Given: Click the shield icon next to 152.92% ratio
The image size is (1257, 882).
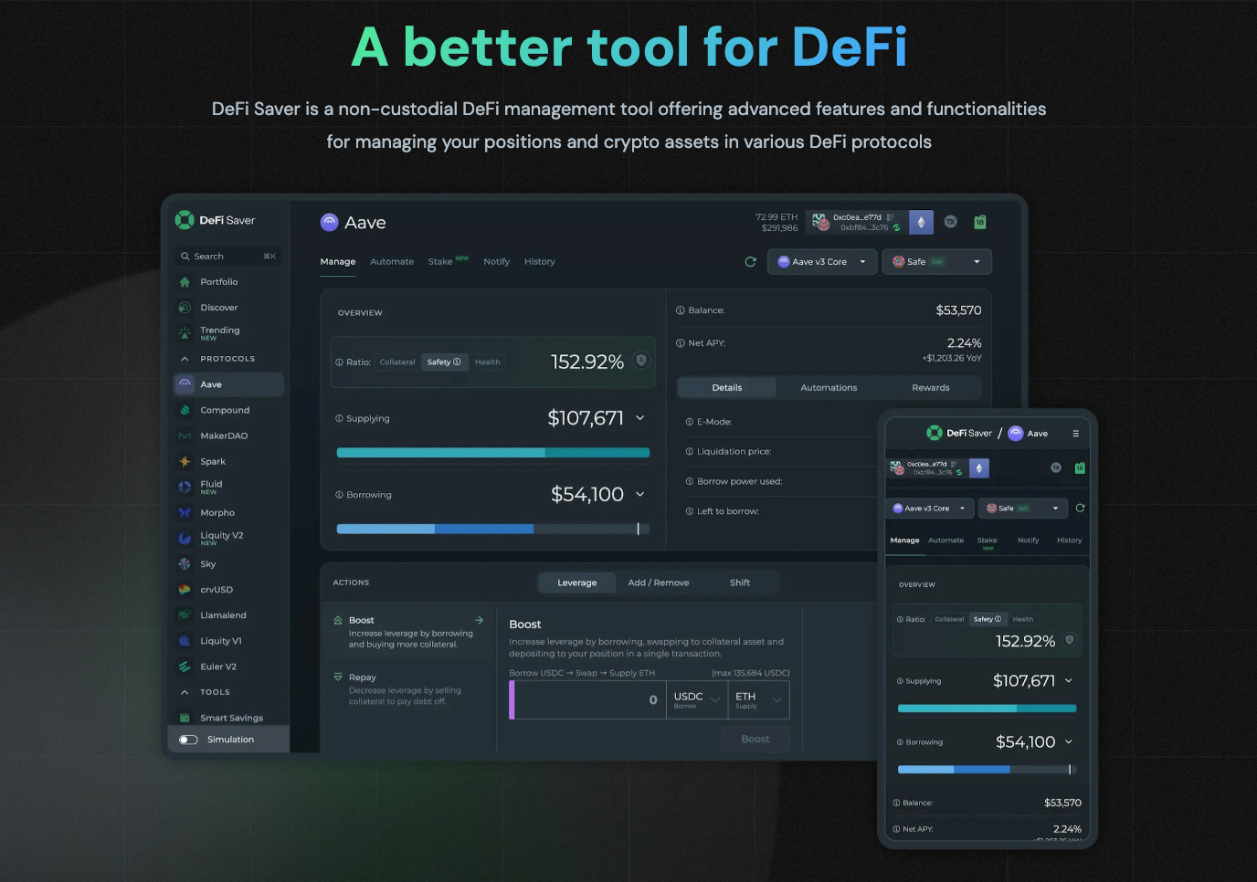Looking at the screenshot, I should coord(641,361).
